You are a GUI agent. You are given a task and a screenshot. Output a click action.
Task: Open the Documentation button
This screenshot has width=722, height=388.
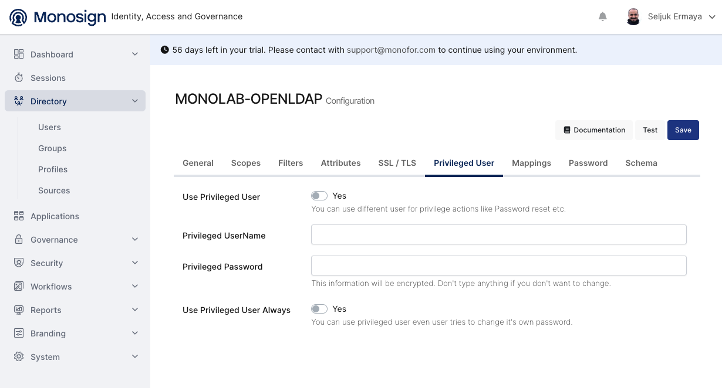(594, 130)
